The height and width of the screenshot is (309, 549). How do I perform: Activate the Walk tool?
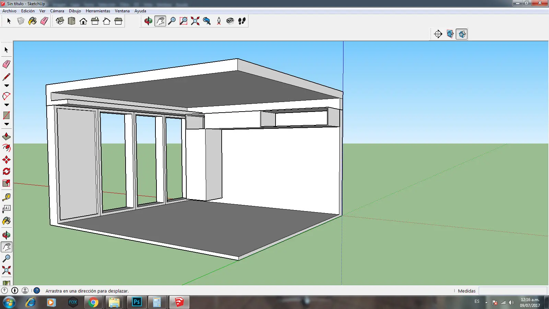coord(241,21)
